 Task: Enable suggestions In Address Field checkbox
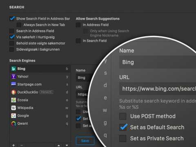(78, 25)
